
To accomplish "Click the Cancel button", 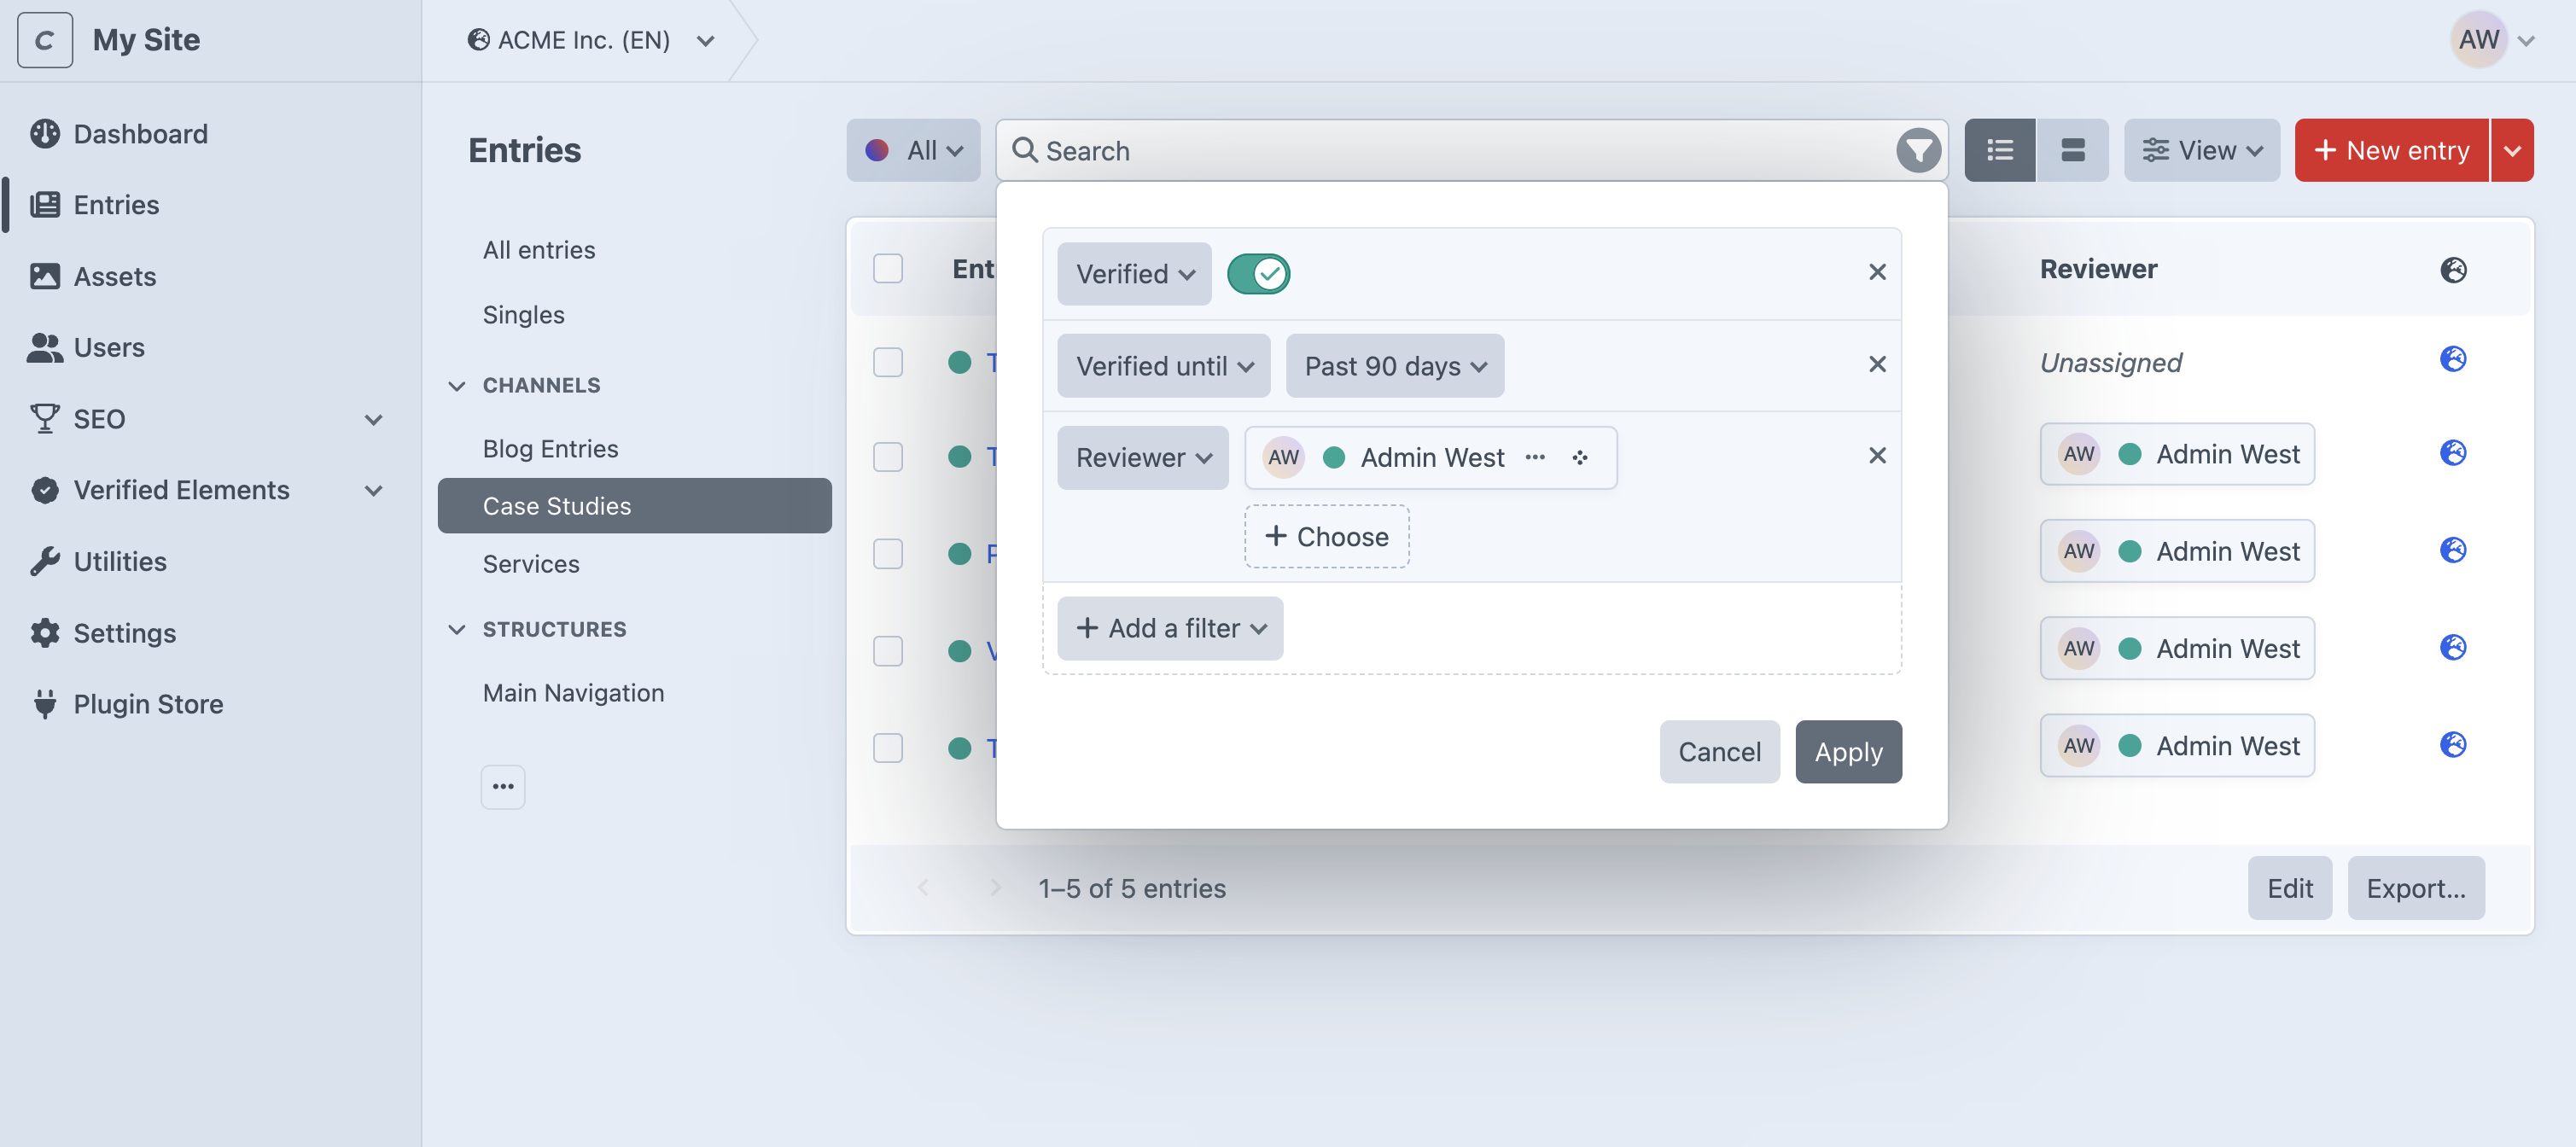I will coord(1719,751).
